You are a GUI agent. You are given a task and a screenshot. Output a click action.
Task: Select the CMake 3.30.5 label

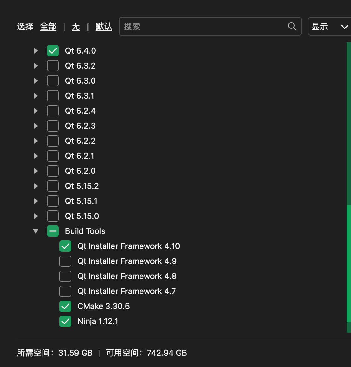[103, 306]
